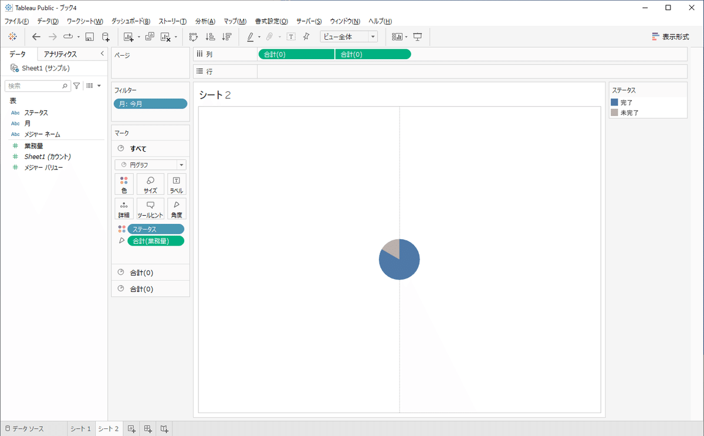Click the second 合計(0) columns pill
Screen dimensions: 704x436
[x=373, y=54]
